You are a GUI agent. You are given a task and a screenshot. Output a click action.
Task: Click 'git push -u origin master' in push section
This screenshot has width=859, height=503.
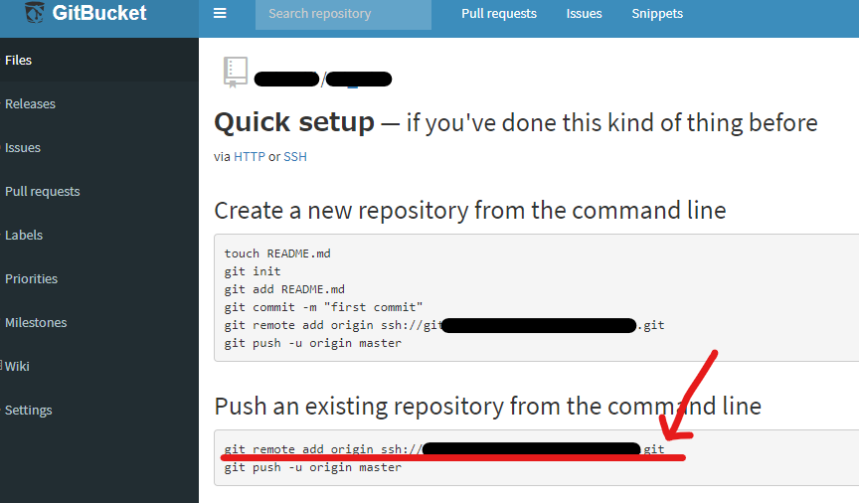pyautogui.click(x=313, y=467)
